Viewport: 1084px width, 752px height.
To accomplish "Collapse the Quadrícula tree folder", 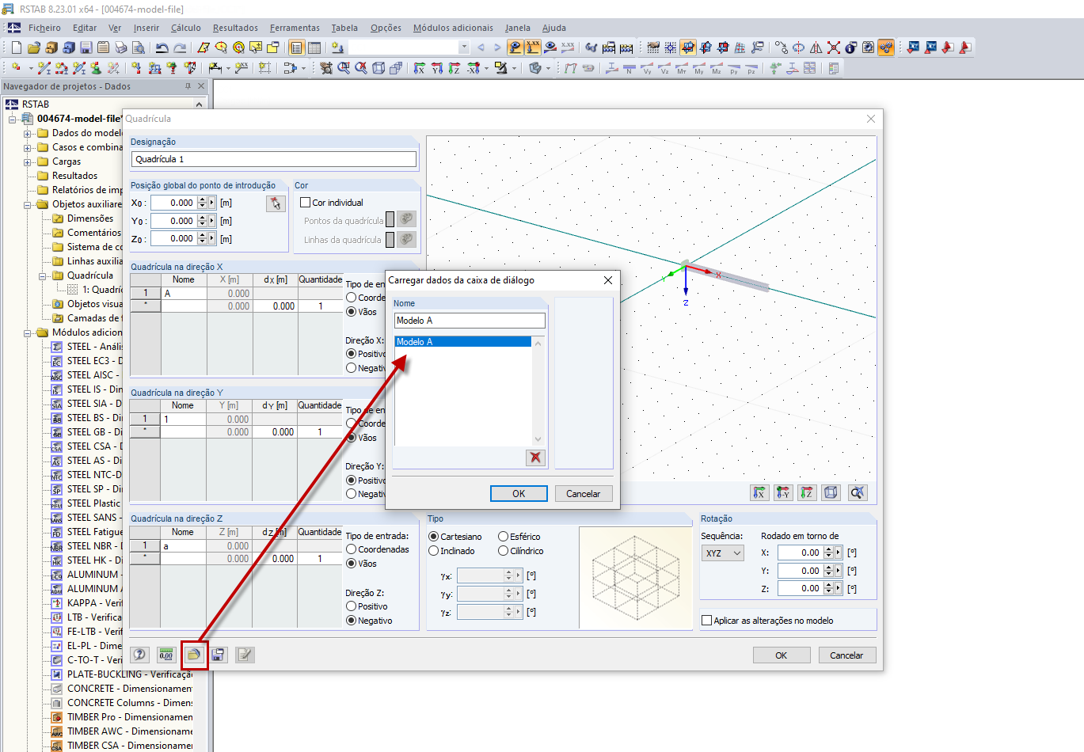I will [x=43, y=275].
